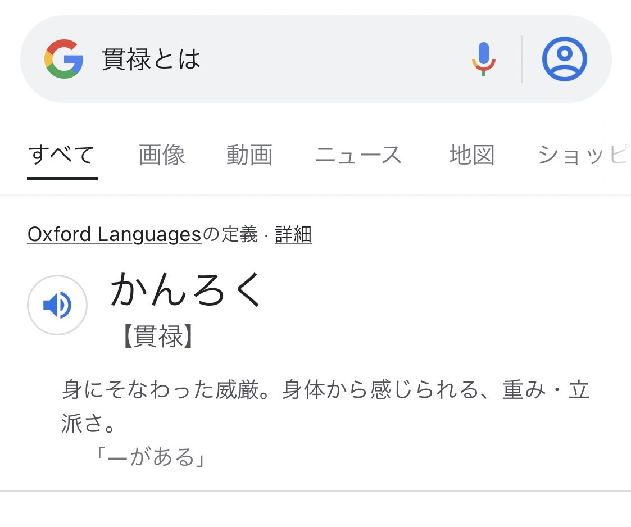Screen dimensions: 631x527
Task: Start voice search with the microphone icon
Action: [483, 59]
